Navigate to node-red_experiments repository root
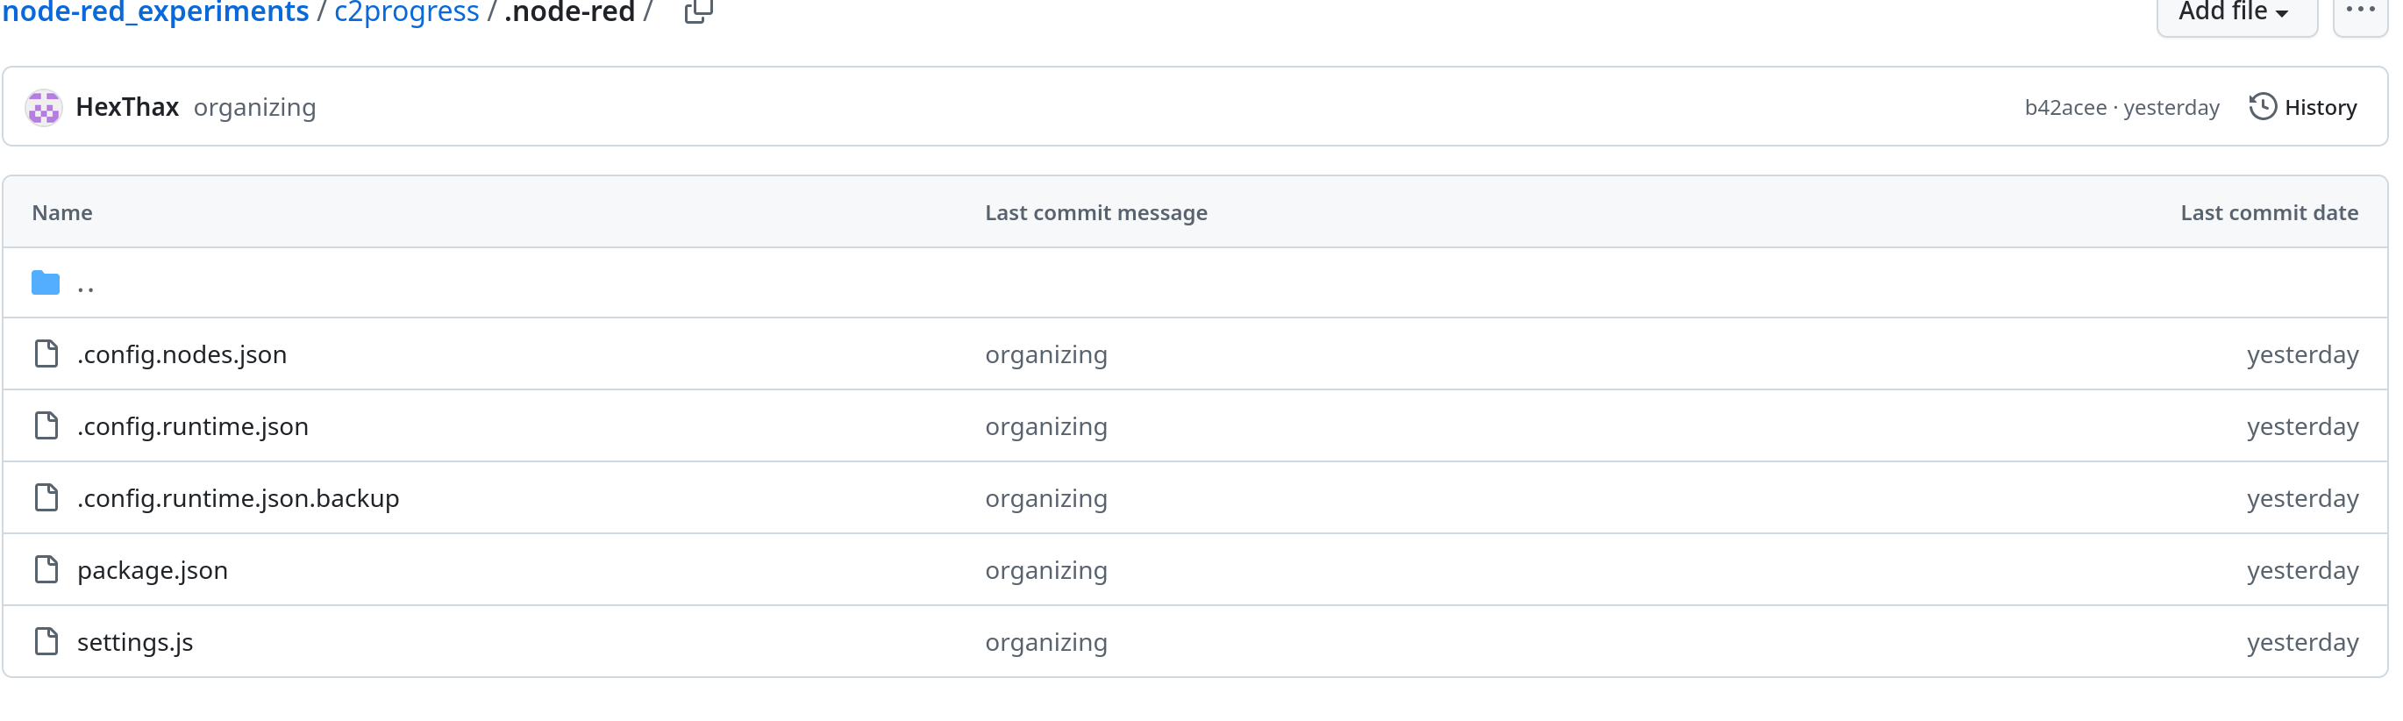This screenshot has width=2403, height=721. (x=156, y=12)
